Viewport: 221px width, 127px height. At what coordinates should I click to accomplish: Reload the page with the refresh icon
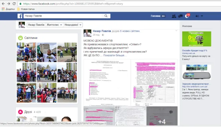click(14, 4)
